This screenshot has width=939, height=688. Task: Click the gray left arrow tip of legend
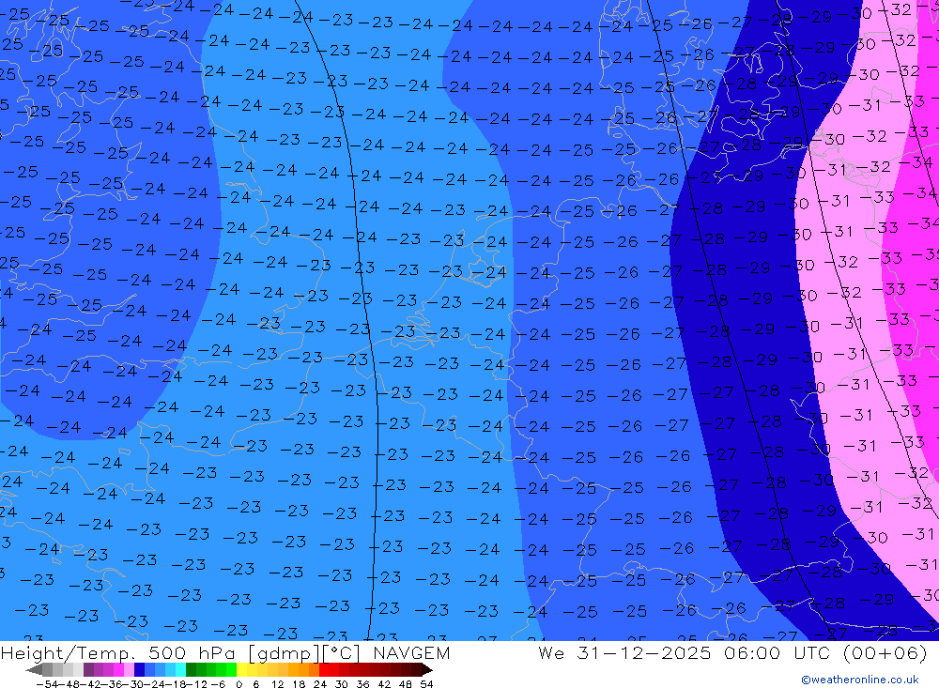tap(34, 669)
